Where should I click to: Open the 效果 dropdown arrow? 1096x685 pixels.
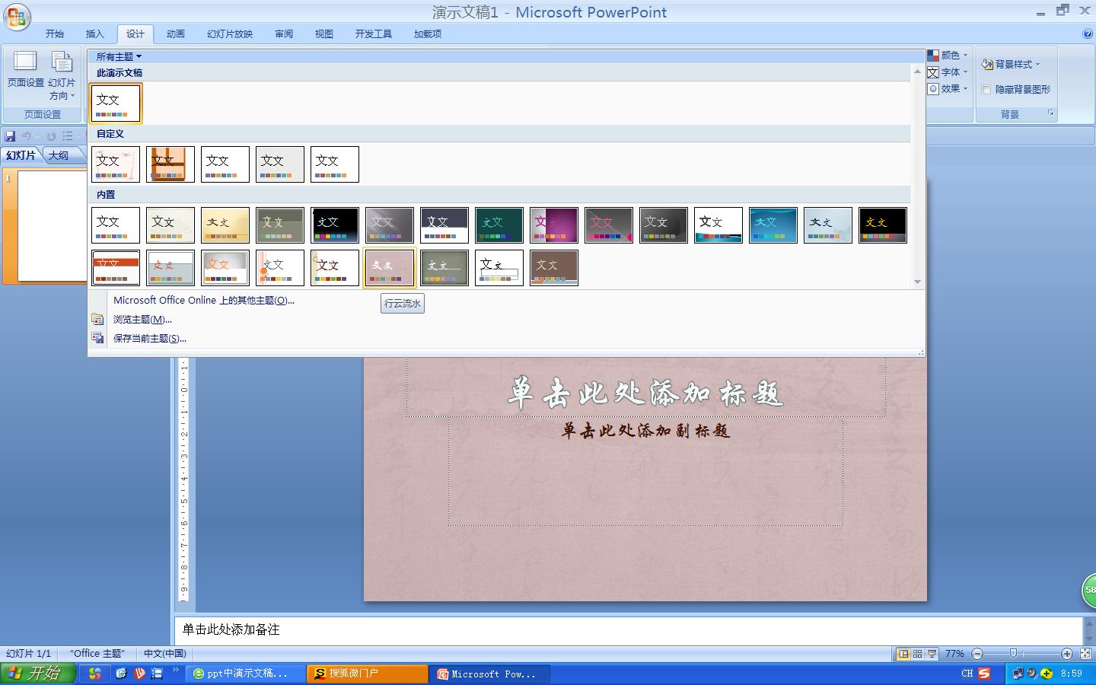(965, 89)
